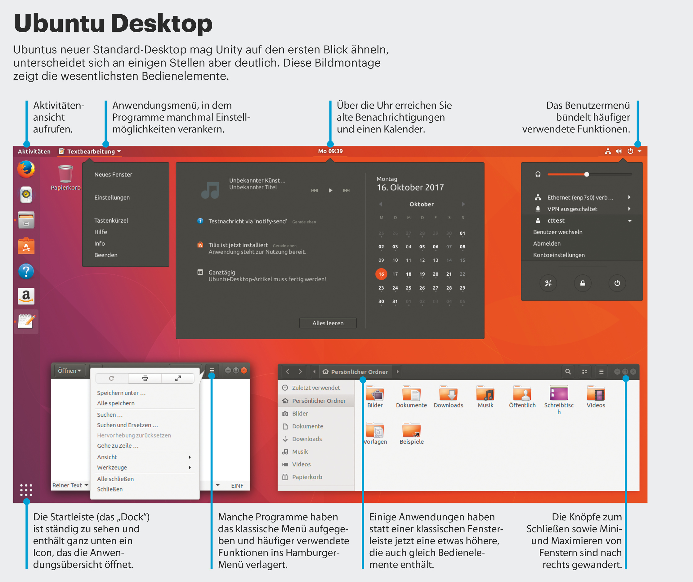693x582 pixels.
Task: Choose Suchen und Ersetzen menu entry
Action: click(127, 425)
